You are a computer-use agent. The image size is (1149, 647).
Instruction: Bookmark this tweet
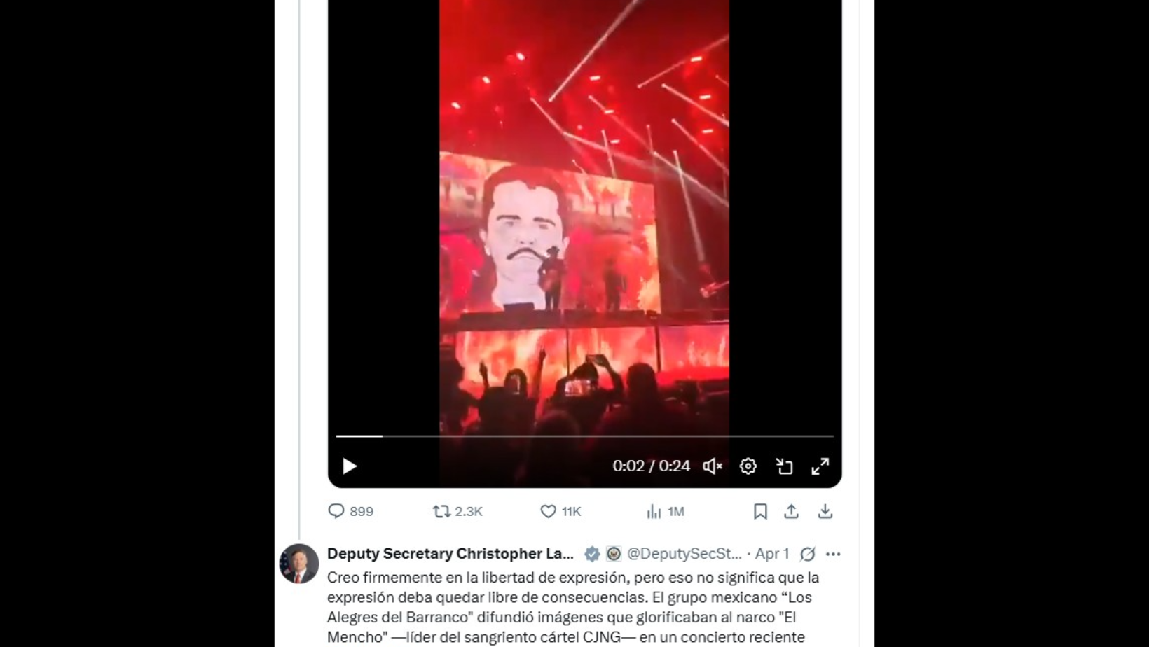[x=760, y=511]
